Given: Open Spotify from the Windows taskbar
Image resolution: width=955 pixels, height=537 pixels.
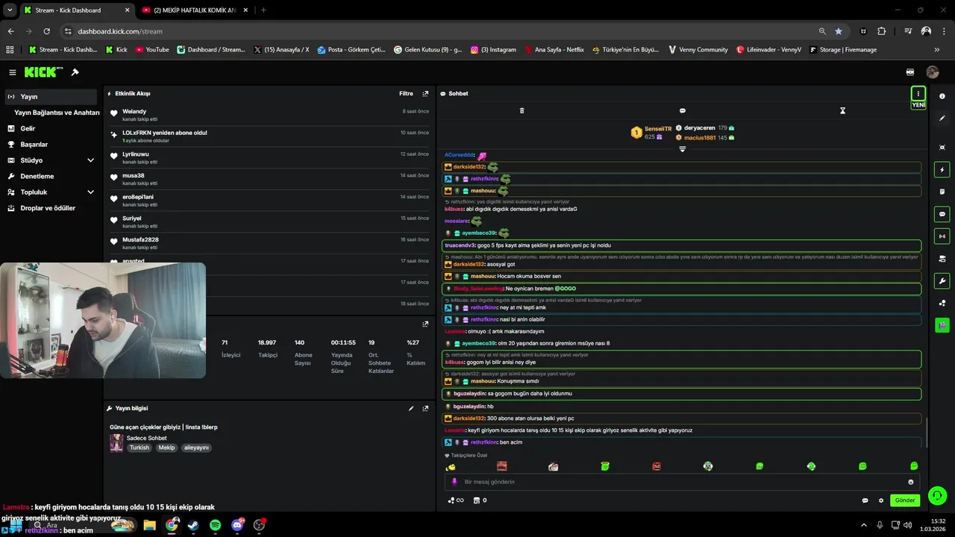Looking at the screenshot, I should coord(215,525).
